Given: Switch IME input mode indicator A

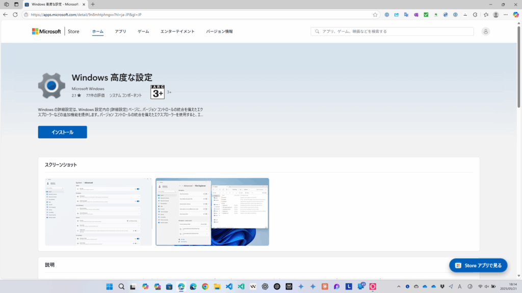Looking at the screenshot, I should point(460,286).
